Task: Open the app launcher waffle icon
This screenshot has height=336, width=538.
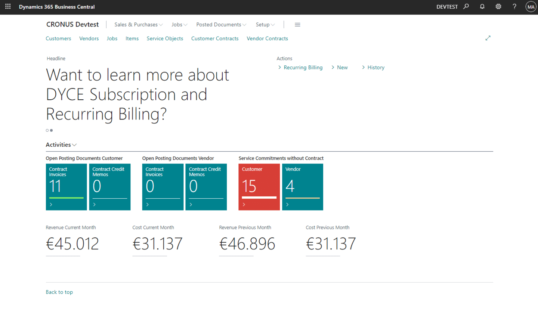Action: [8, 6]
